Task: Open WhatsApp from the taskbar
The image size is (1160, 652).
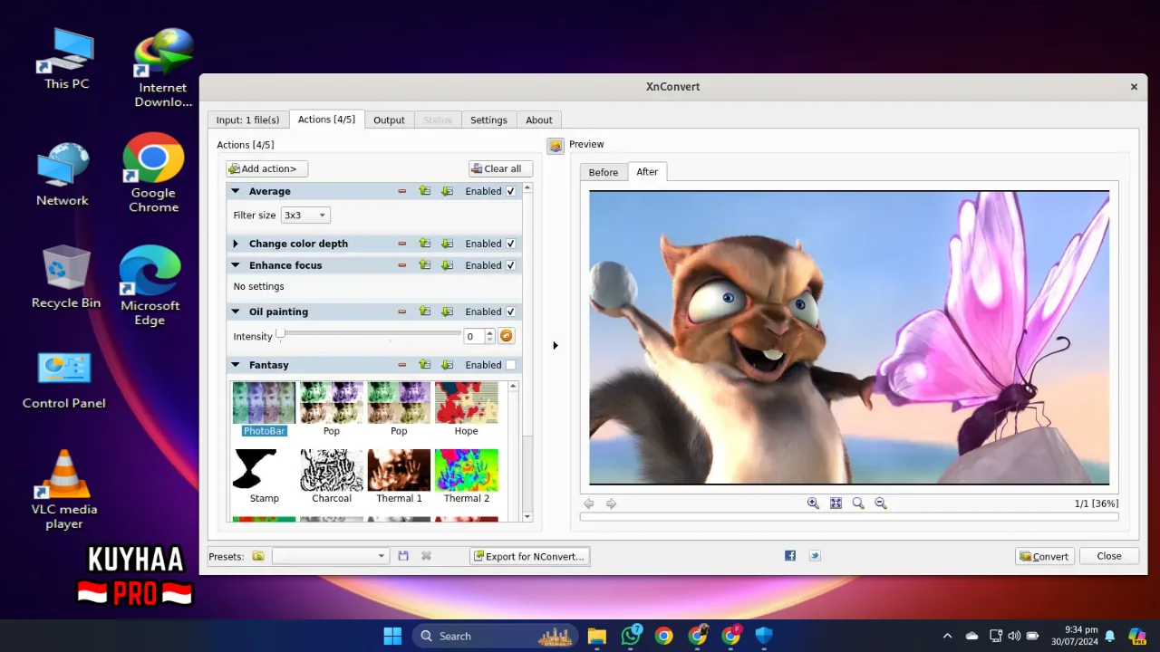Action: 631,636
